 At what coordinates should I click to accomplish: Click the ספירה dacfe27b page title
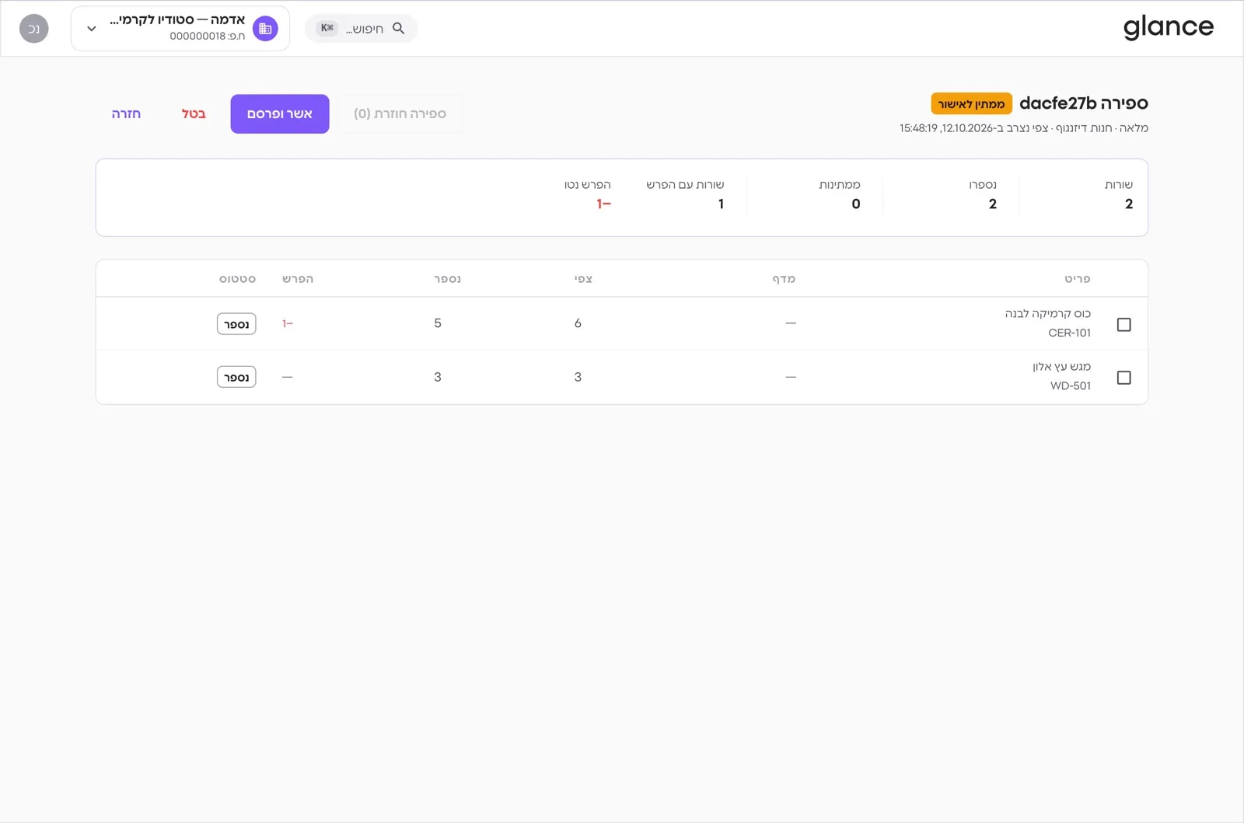coord(1084,103)
